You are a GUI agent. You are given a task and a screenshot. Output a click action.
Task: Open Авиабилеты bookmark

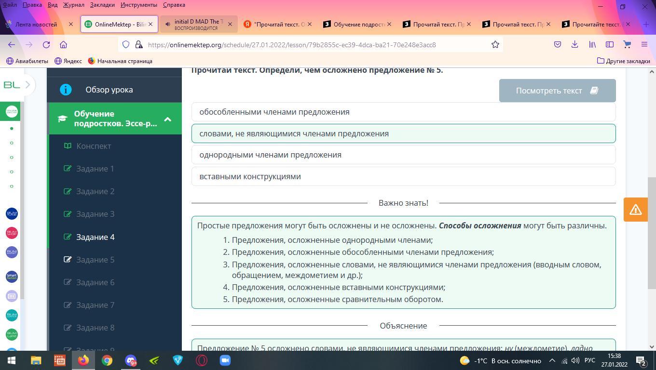27,61
